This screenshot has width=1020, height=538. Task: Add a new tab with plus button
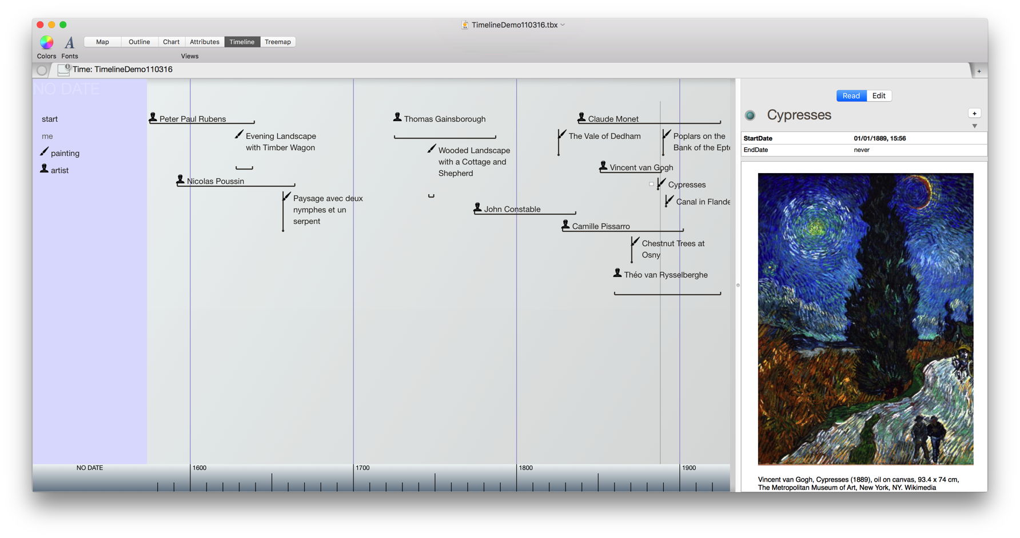tap(979, 71)
